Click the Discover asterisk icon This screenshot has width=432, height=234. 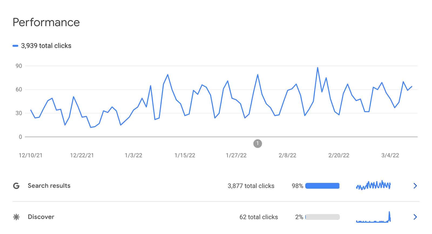[x=16, y=217]
